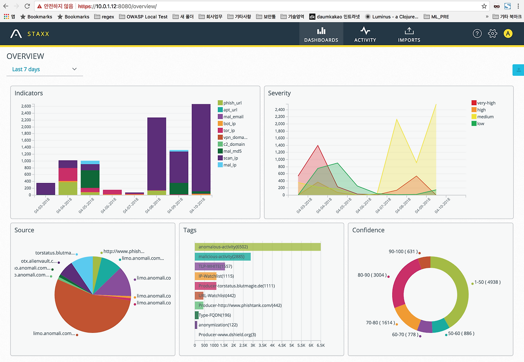Screen dimensions: 524x362
Task: Switch to the ACTIVITY tab
Action: [365, 34]
